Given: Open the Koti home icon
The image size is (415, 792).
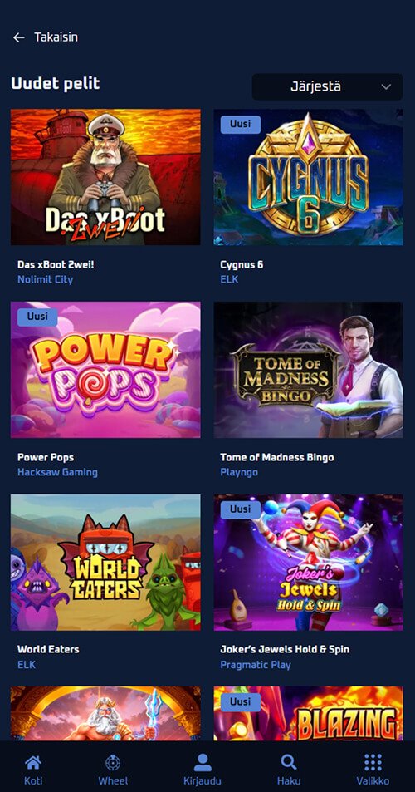Looking at the screenshot, I should point(33,762).
